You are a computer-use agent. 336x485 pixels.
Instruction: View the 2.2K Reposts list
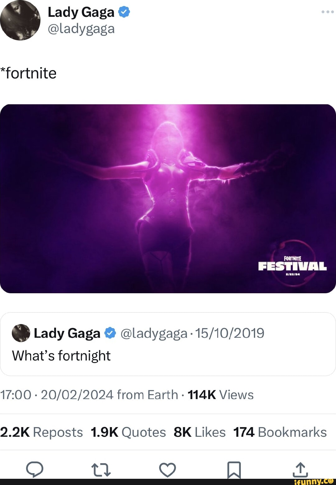click(41, 432)
